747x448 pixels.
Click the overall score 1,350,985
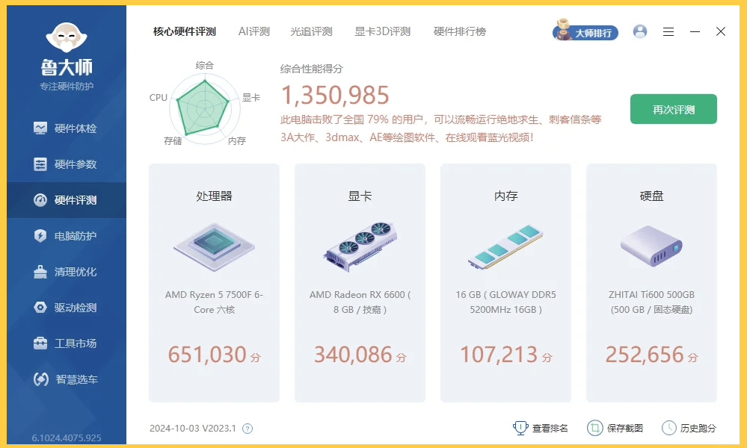coord(335,95)
